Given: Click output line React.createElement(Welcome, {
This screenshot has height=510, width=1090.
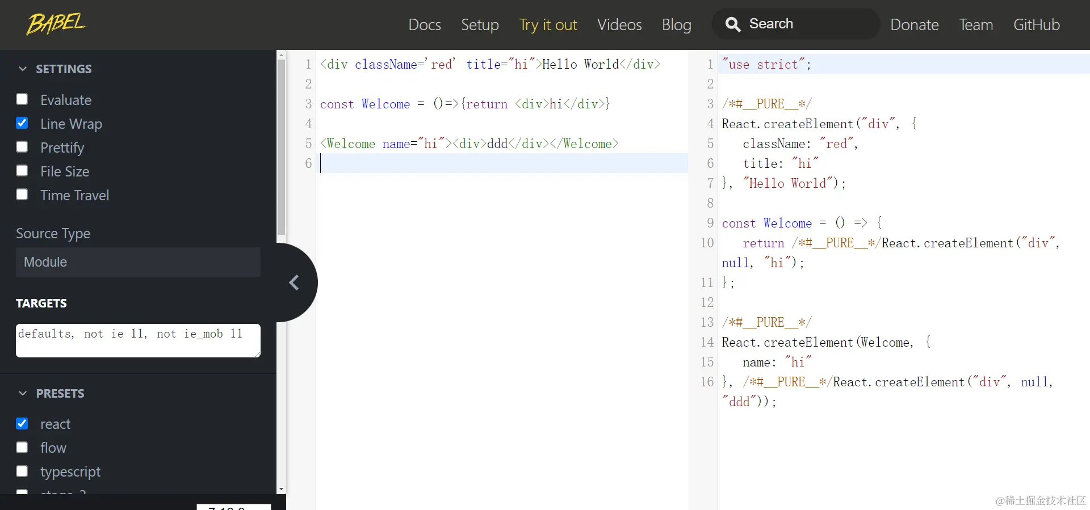Looking at the screenshot, I should [x=826, y=342].
